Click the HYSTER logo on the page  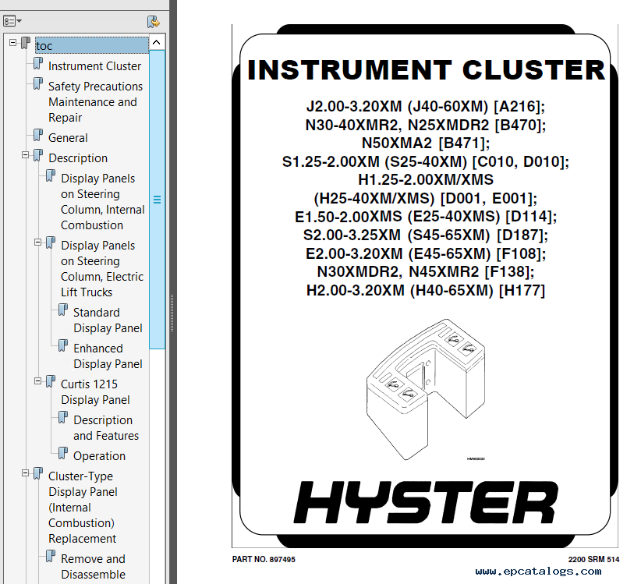[x=426, y=502]
